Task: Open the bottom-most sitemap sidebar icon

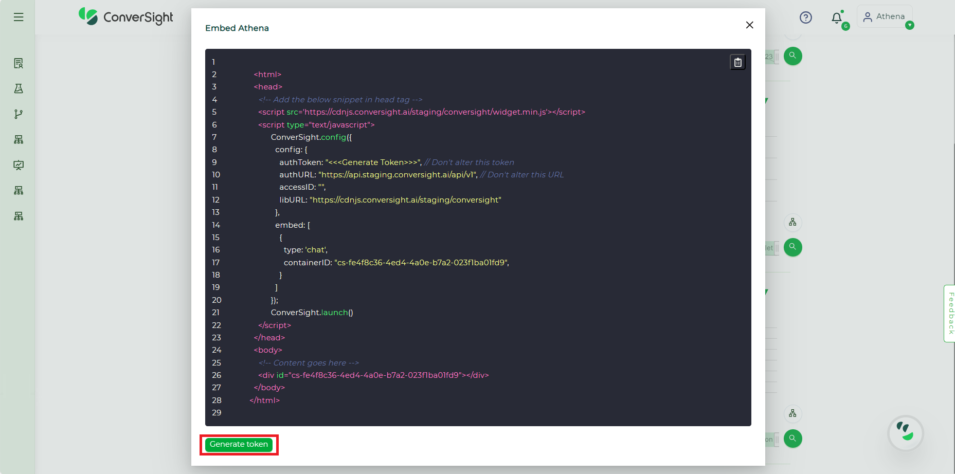Action: click(19, 216)
